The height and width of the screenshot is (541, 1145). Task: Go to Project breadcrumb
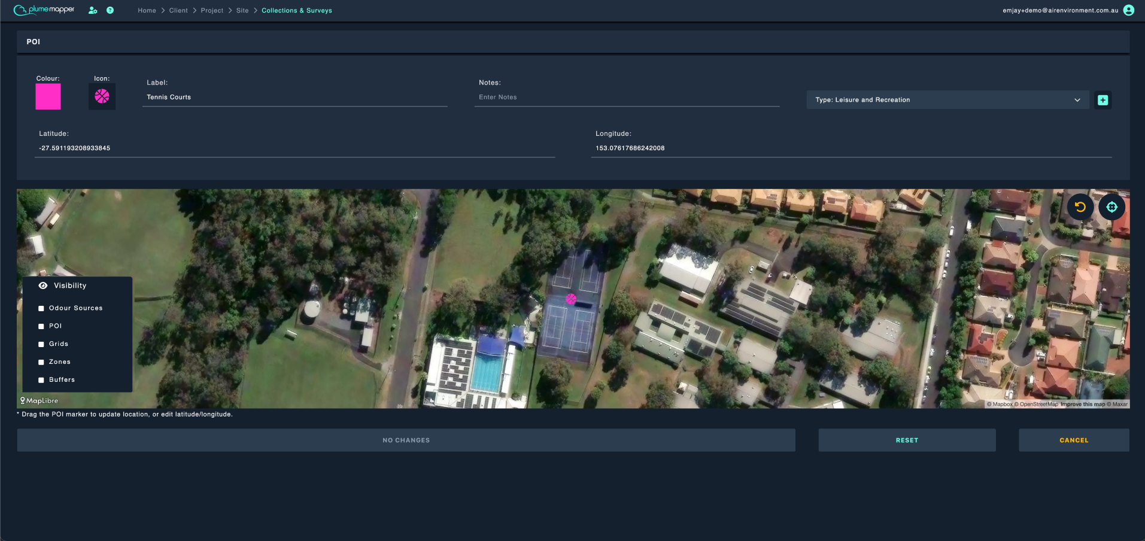tap(212, 10)
